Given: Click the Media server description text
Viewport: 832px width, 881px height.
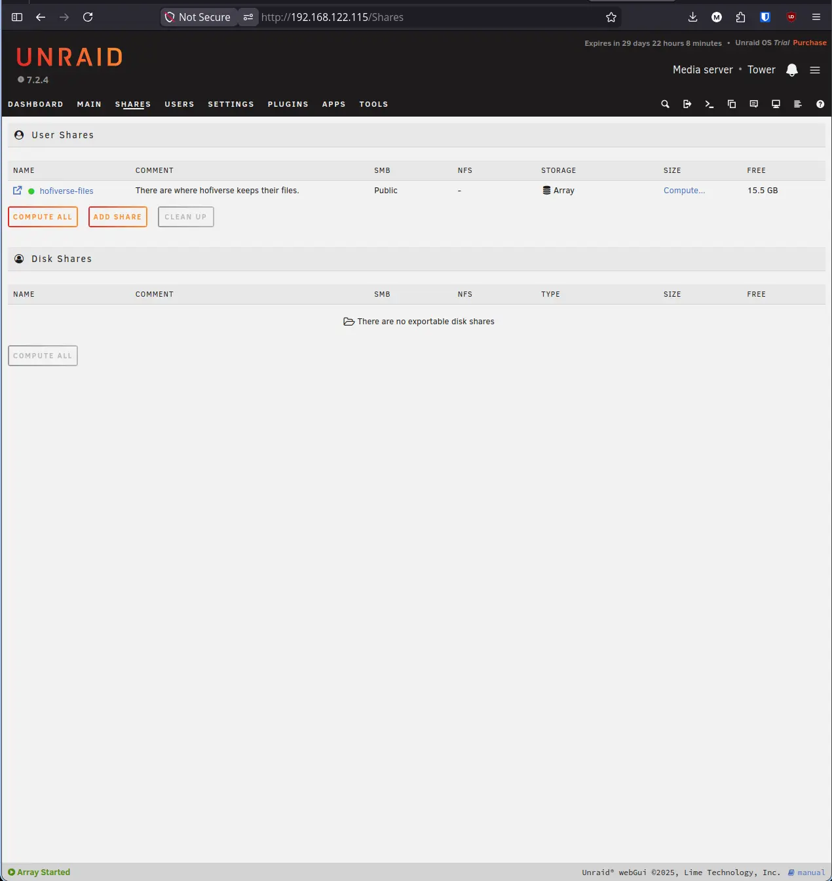Looking at the screenshot, I should 703,69.
